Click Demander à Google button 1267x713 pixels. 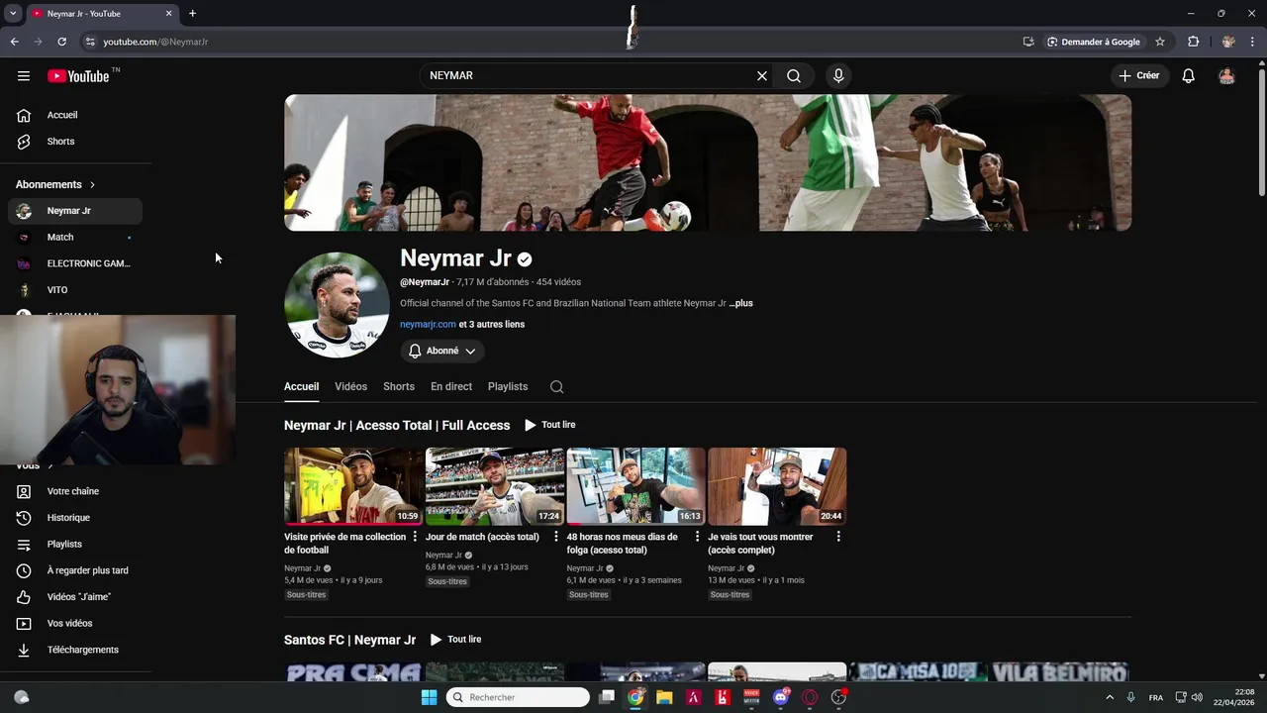(1094, 42)
